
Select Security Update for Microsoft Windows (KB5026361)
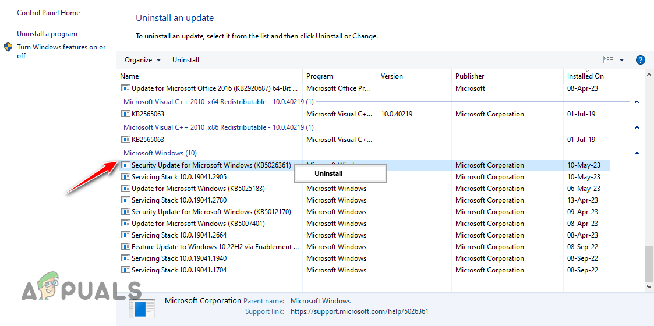coord(211,165)
